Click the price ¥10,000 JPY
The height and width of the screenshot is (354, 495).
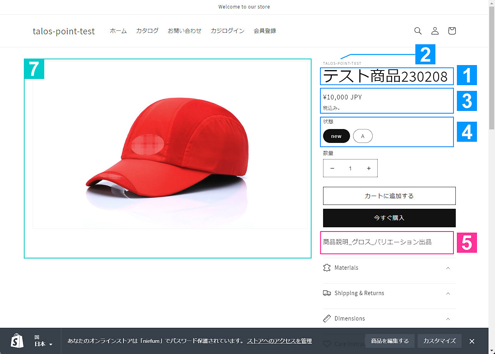pyautogui.click(x=343, y=97)
